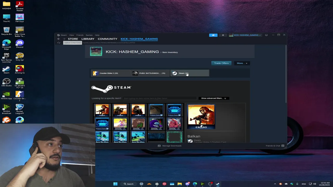This screenshot has height=187, width=333.
Task: Open Only Up! desktop shortcut
Action: pyautogui.click(x=20, y=57)
